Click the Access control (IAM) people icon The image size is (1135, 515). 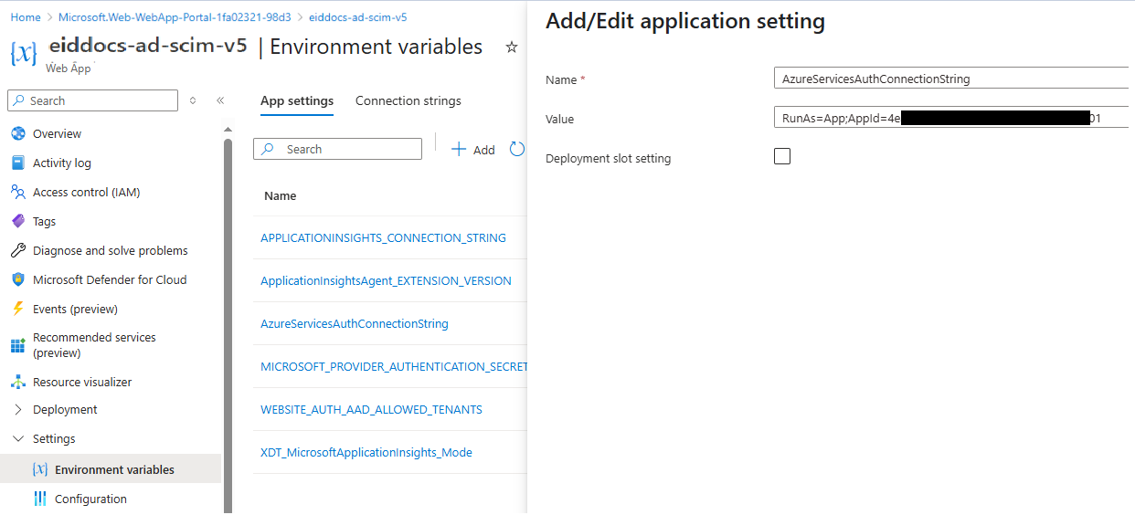click(17, 193)
